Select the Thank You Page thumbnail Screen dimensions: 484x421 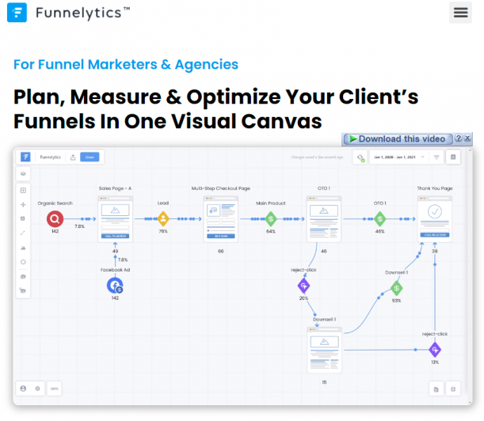pos(435,219)
